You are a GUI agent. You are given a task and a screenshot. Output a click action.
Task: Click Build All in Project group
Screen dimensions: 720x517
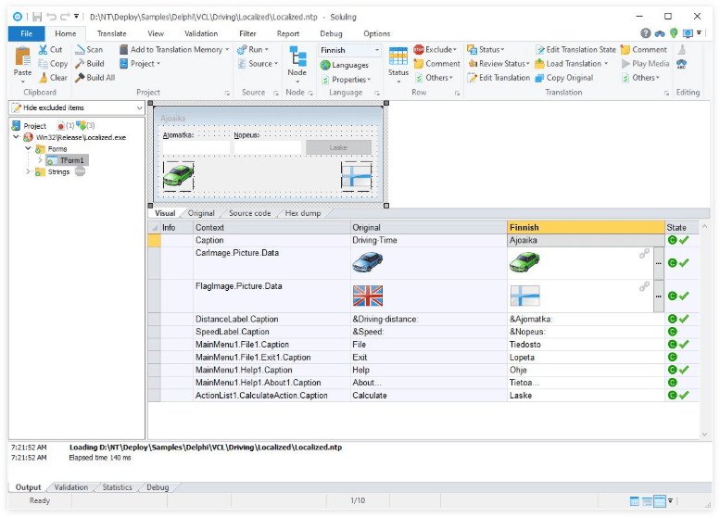95,78
